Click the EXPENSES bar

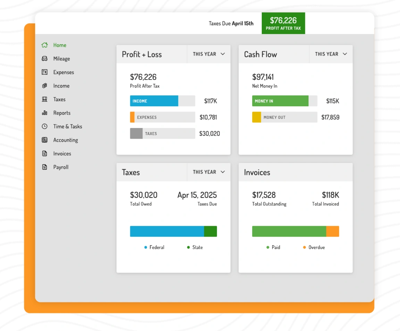click(162, 117)
